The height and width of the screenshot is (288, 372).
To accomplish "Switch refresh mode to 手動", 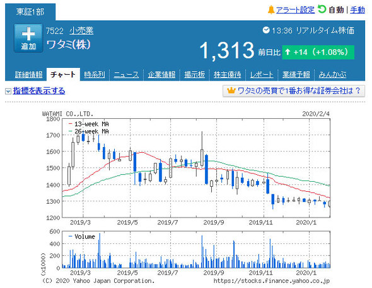I will tap(357, 10).
